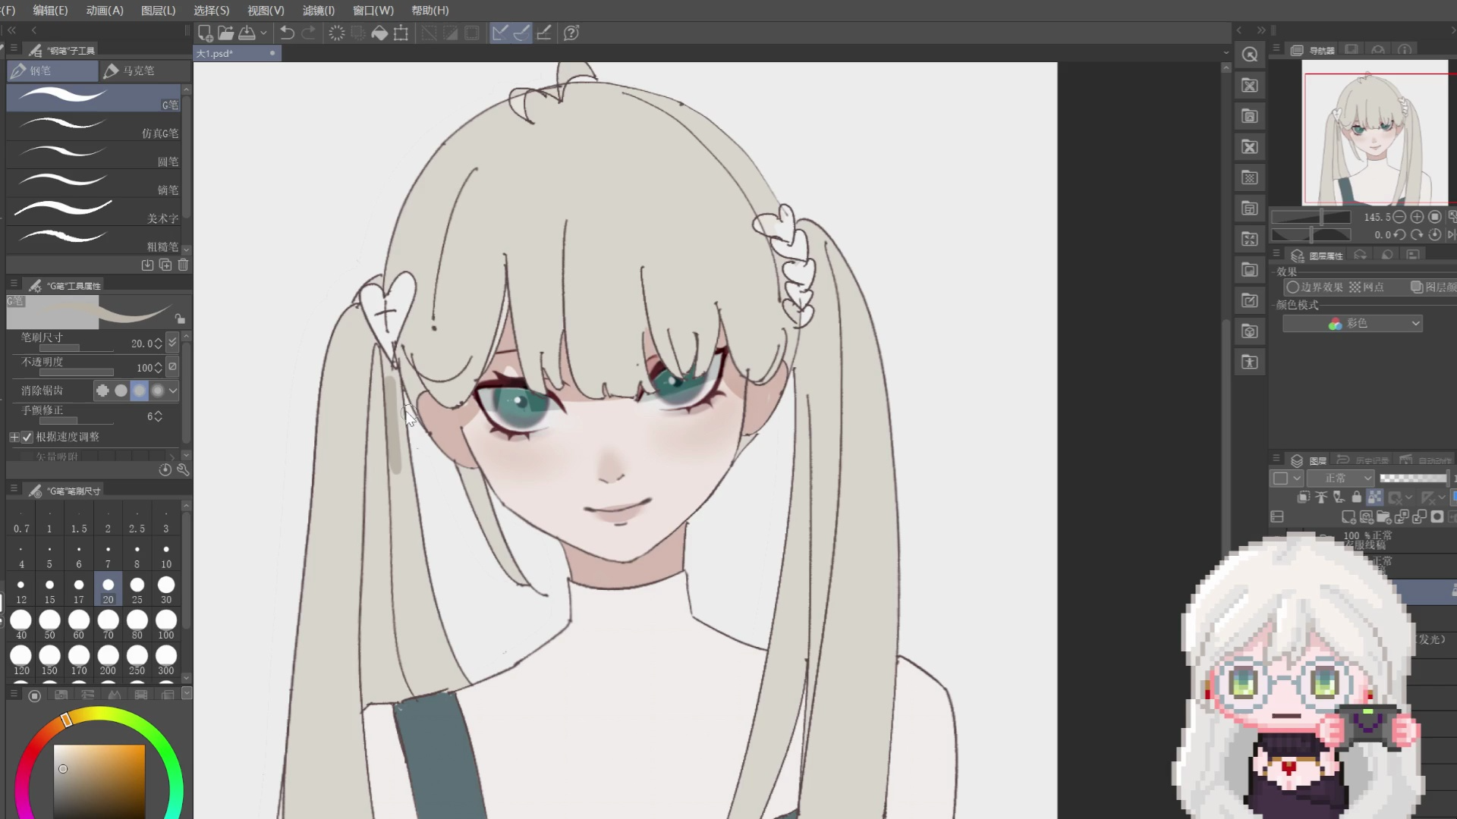Click the Undo arrow in the toolbar
This screenshot has height=819, width=1457.
(x=287, y=33)
